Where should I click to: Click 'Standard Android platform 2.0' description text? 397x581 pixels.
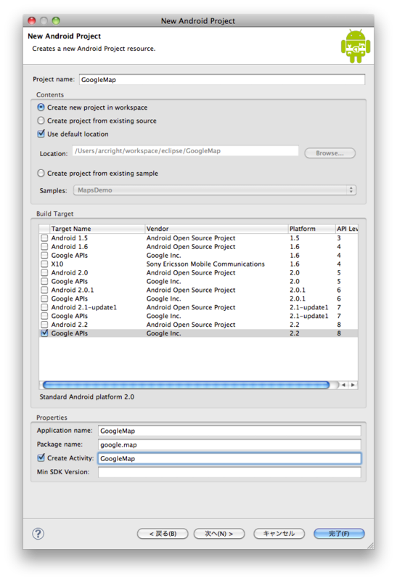[87, 397]
